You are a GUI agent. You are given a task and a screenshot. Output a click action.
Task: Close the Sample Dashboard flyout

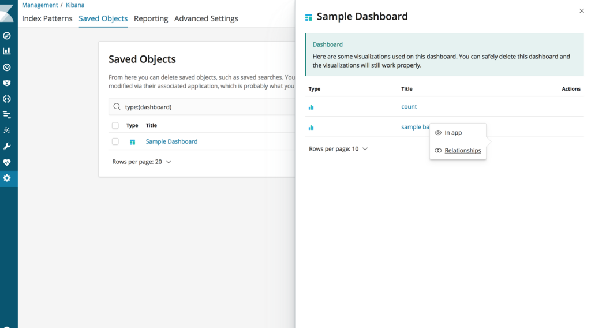[582, 11]
